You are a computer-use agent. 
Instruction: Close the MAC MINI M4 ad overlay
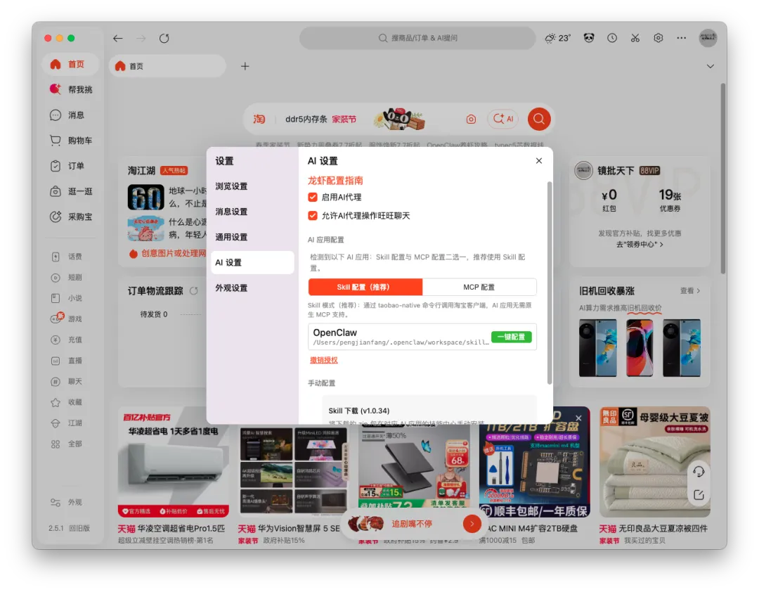click(578, 418)
